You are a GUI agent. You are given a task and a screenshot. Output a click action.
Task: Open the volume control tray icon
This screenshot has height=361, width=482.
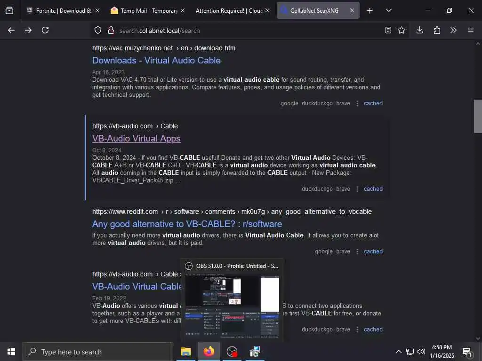tap(421, 352)
